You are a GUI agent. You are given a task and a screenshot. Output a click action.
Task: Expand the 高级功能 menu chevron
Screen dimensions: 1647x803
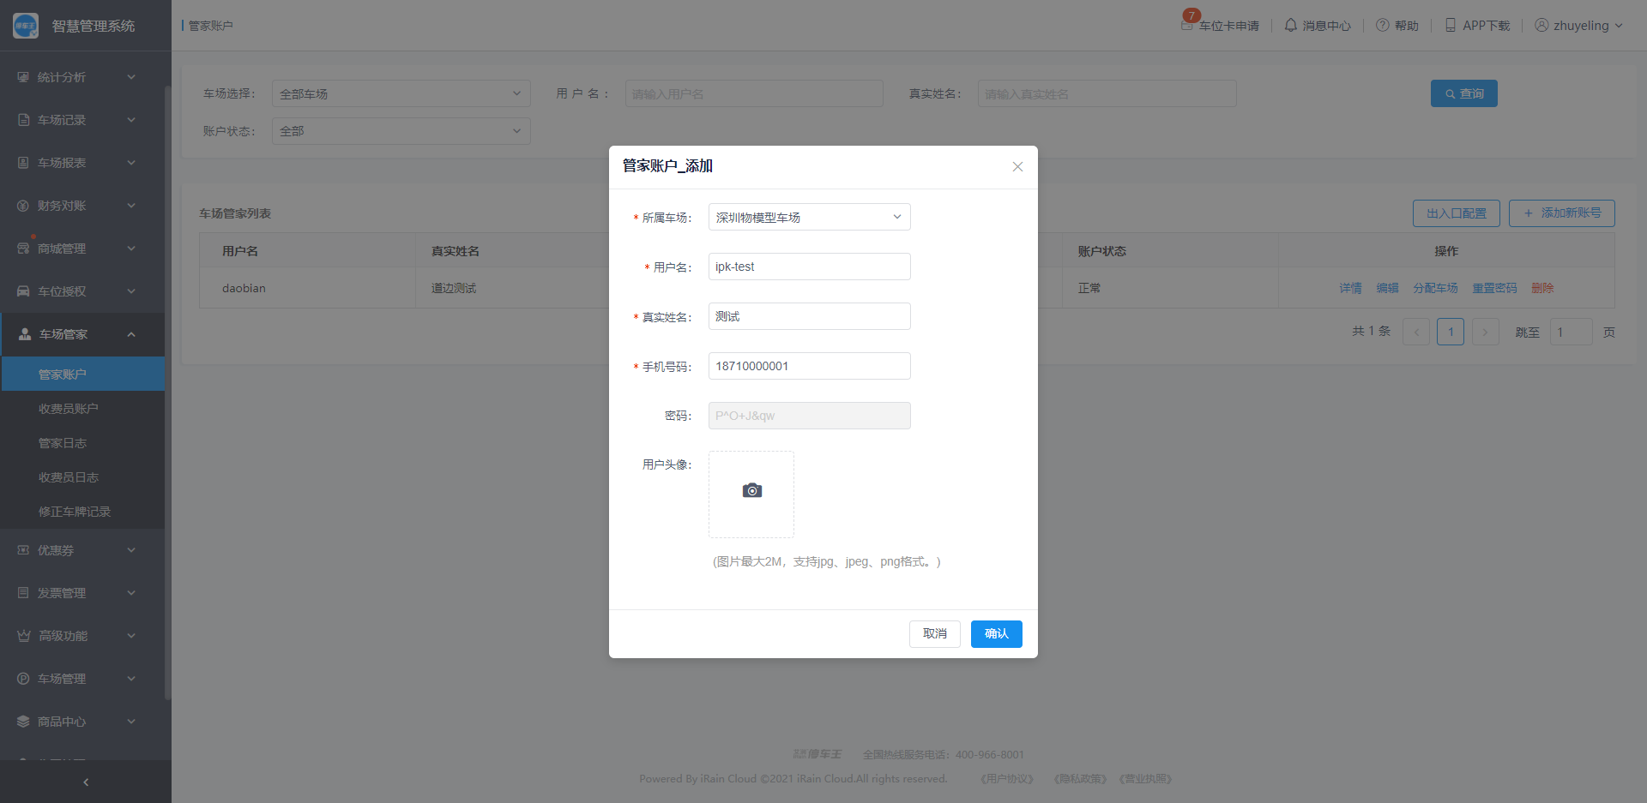[131, 636]
